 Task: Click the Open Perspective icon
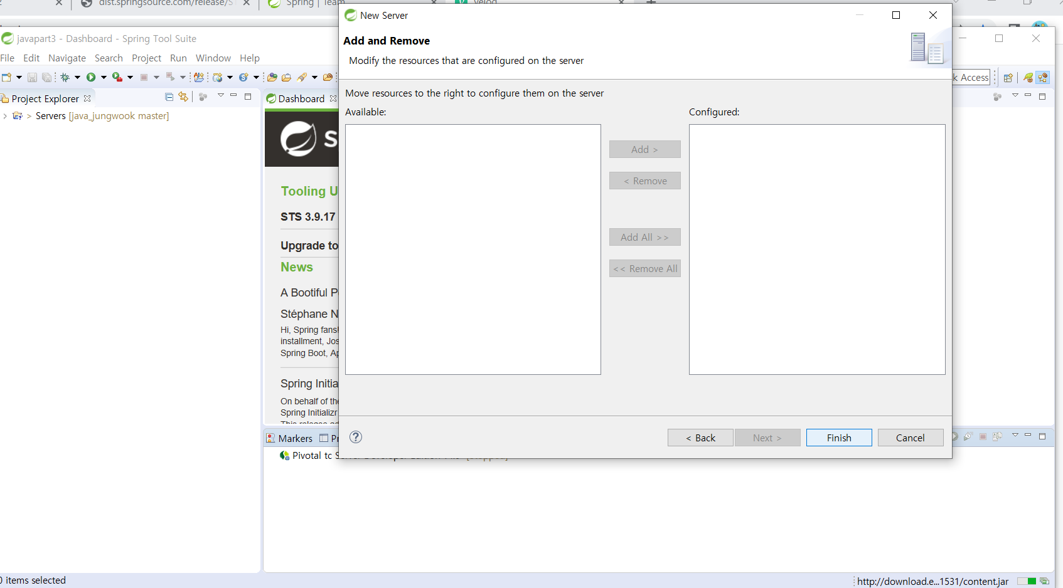point(1008,78)
